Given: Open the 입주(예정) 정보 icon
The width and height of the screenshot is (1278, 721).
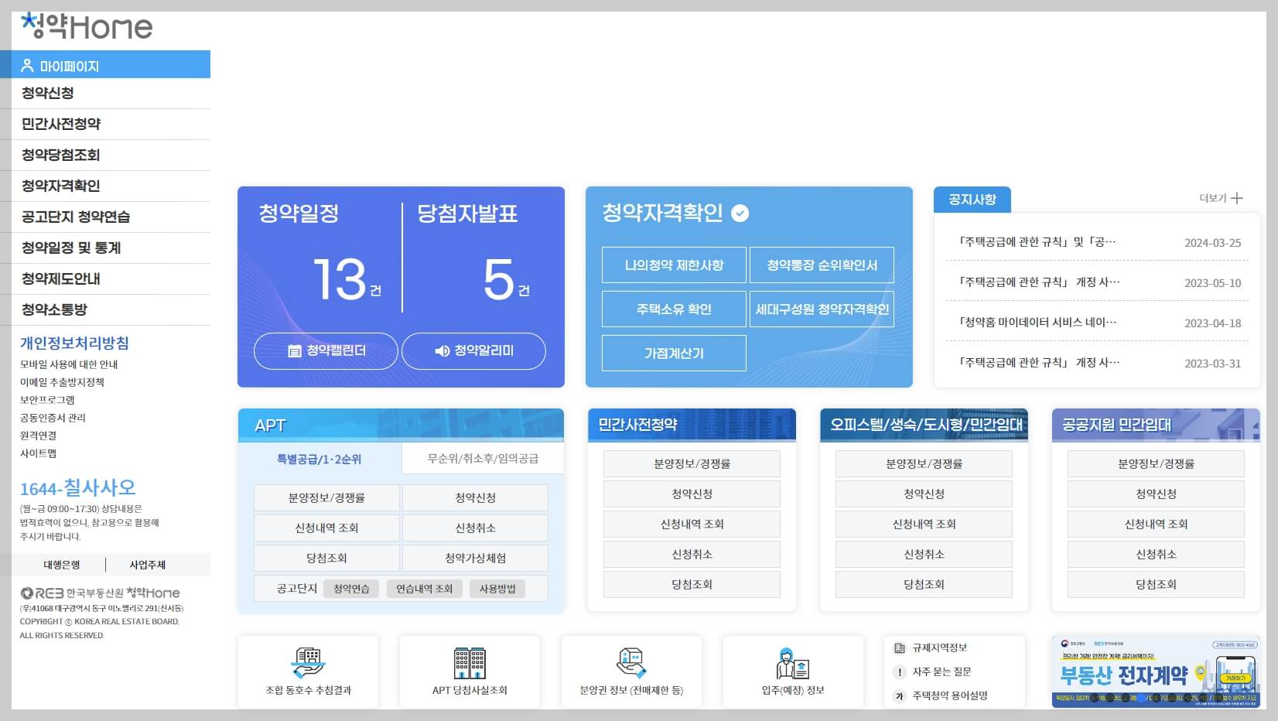Looking at the screenshot, I should tap(793, 663).
